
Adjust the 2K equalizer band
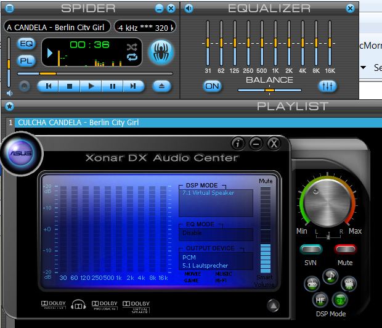coord(289,43)
